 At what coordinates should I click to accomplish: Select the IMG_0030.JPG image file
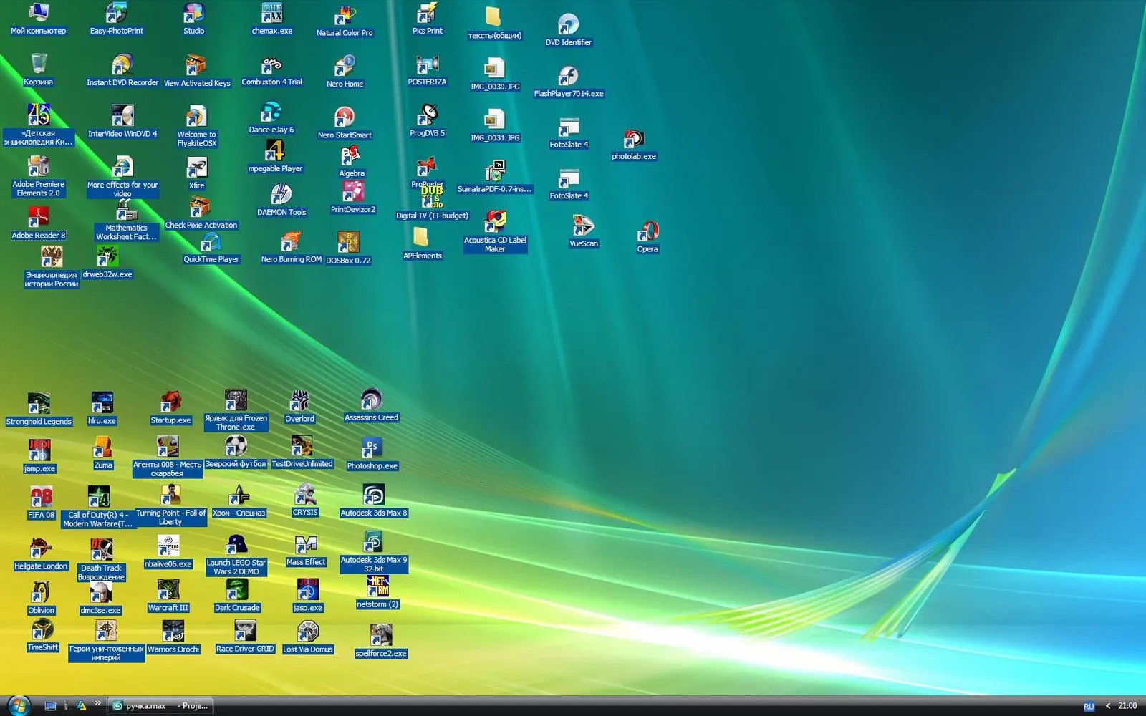(495, 74)
